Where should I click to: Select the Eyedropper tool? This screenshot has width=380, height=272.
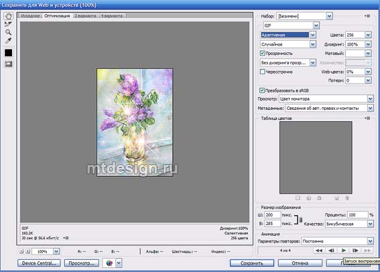click(8, 40)
